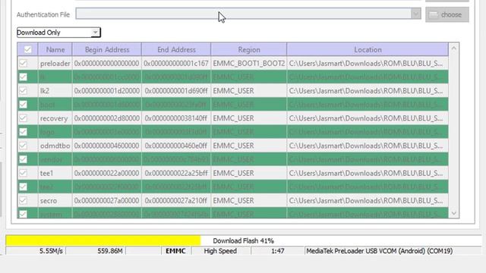Image resolution: width=486 pixels, height=273 pixels.
Task: Click the EMMC_USER region cell of odmdtbo
Action: 249,146
